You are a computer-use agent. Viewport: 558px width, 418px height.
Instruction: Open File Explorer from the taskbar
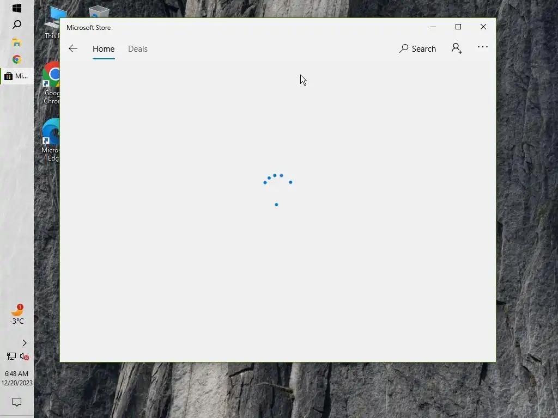(17, 42)
